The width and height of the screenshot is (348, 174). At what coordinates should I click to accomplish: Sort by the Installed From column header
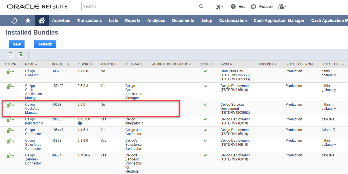pos(299,64)
